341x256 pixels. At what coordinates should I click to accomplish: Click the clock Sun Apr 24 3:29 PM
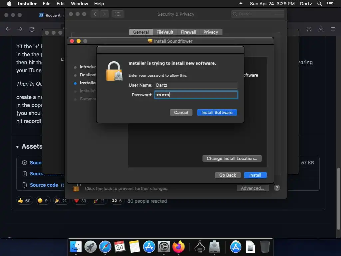(x=272, y=4)
